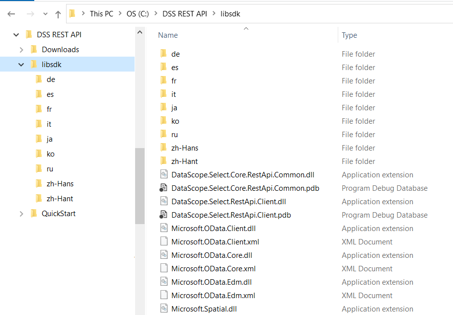The image size is (453, 315).
Task: Select libsdk folder in the navigation tree
Action: (52, 65)
